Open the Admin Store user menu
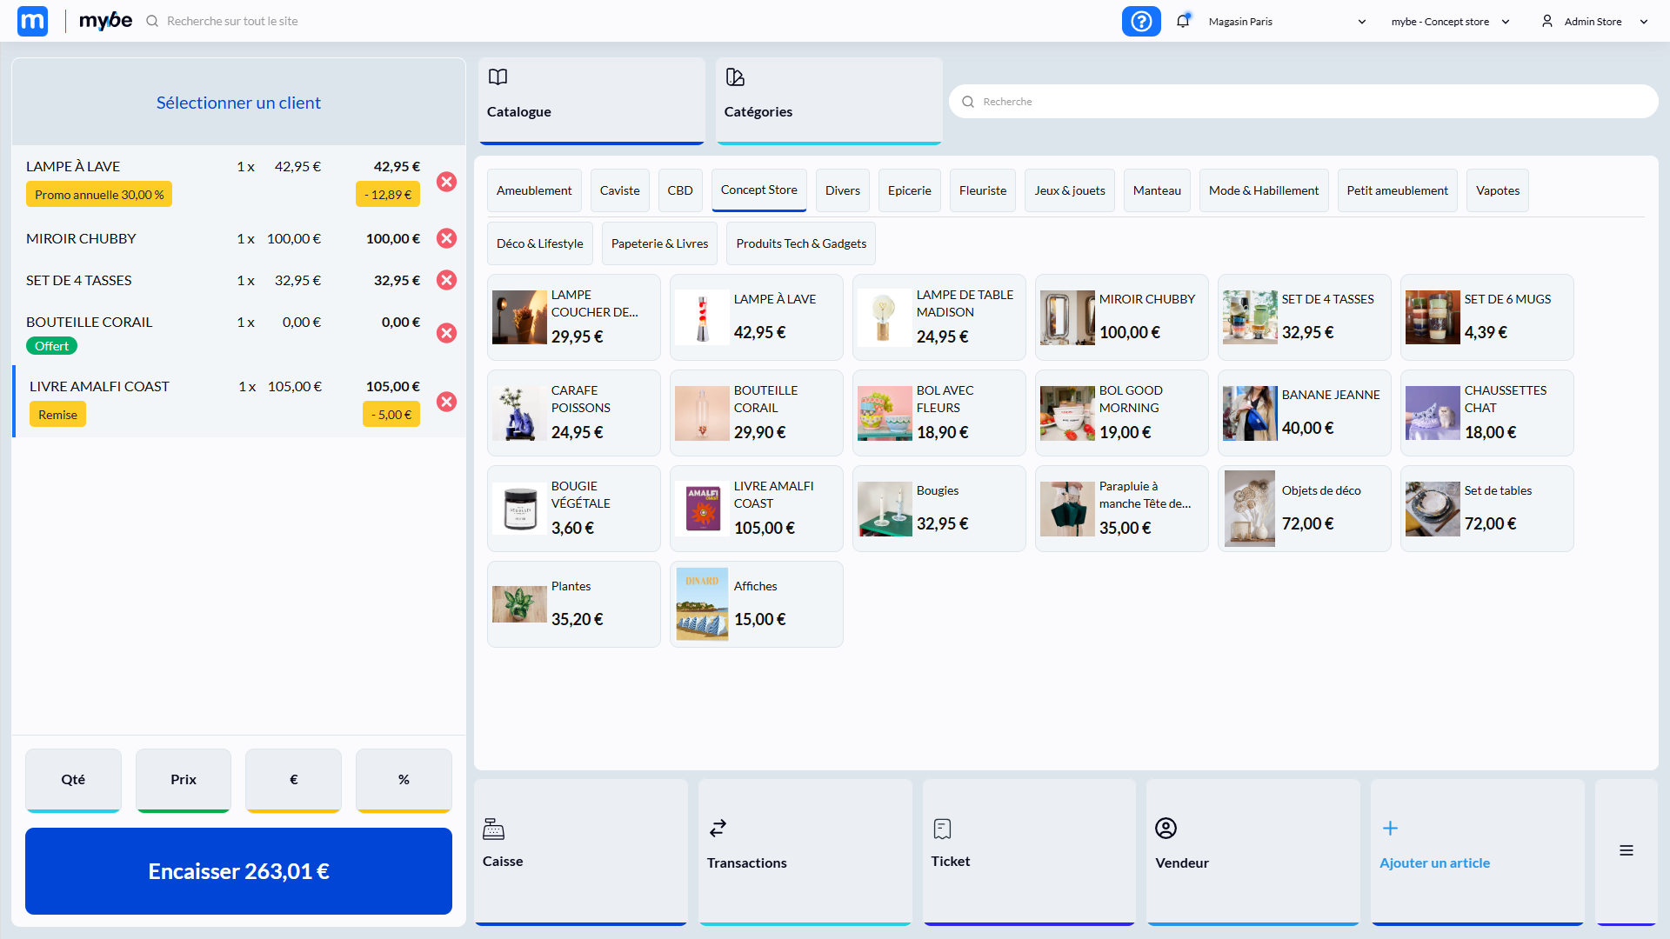The height and width of the screenshot is (939, 1670). 1593,22
